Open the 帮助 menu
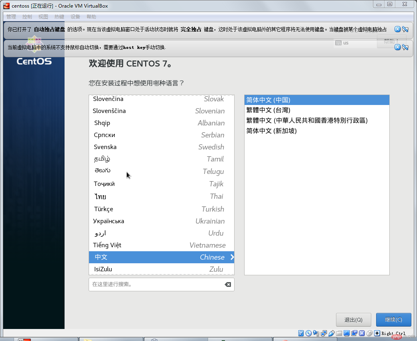This screenshot has height=341, width=417. pyautogui.click(x=91, y=17)
